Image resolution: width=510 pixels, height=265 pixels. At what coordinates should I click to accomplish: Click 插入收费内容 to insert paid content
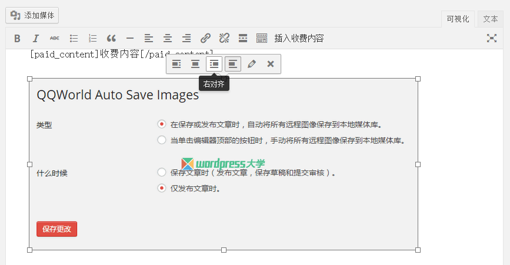299,38
